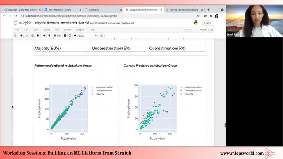Click the Python logo icon
Image resolution: width=283 pixels, height=159 pixels.
point(195,23)
